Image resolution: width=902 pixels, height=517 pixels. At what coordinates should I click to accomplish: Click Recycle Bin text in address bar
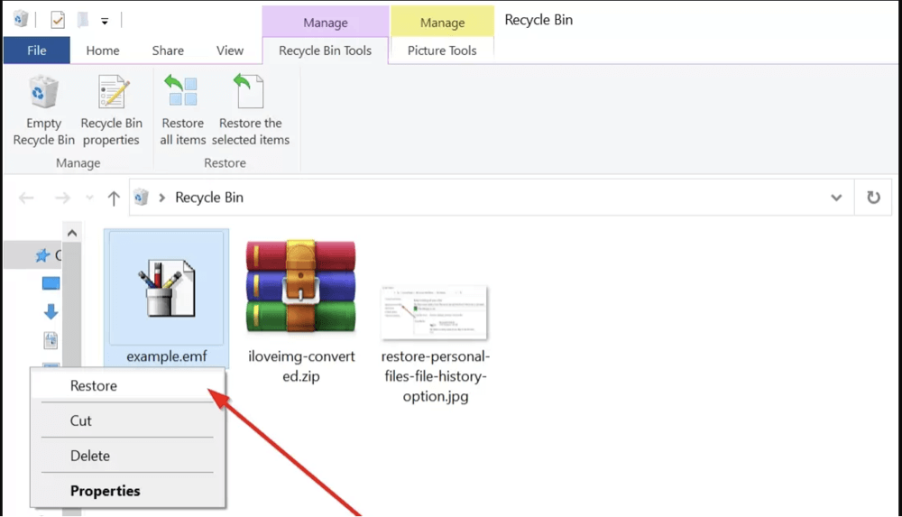209,198
